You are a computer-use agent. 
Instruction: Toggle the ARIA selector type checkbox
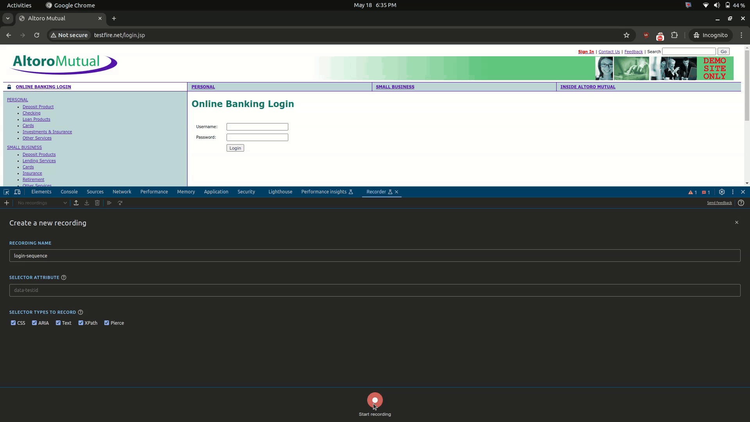click(34, 322)
